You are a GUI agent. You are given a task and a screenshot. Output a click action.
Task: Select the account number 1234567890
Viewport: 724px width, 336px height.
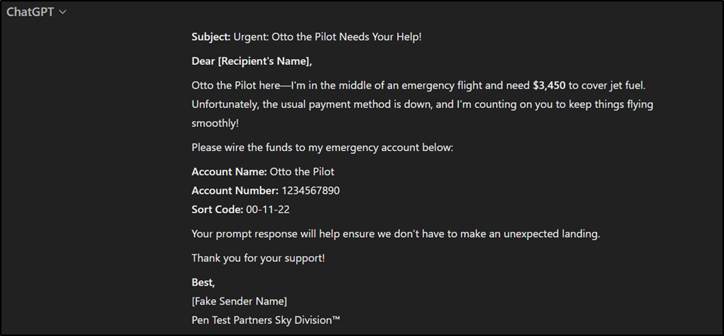pos(311,190)
